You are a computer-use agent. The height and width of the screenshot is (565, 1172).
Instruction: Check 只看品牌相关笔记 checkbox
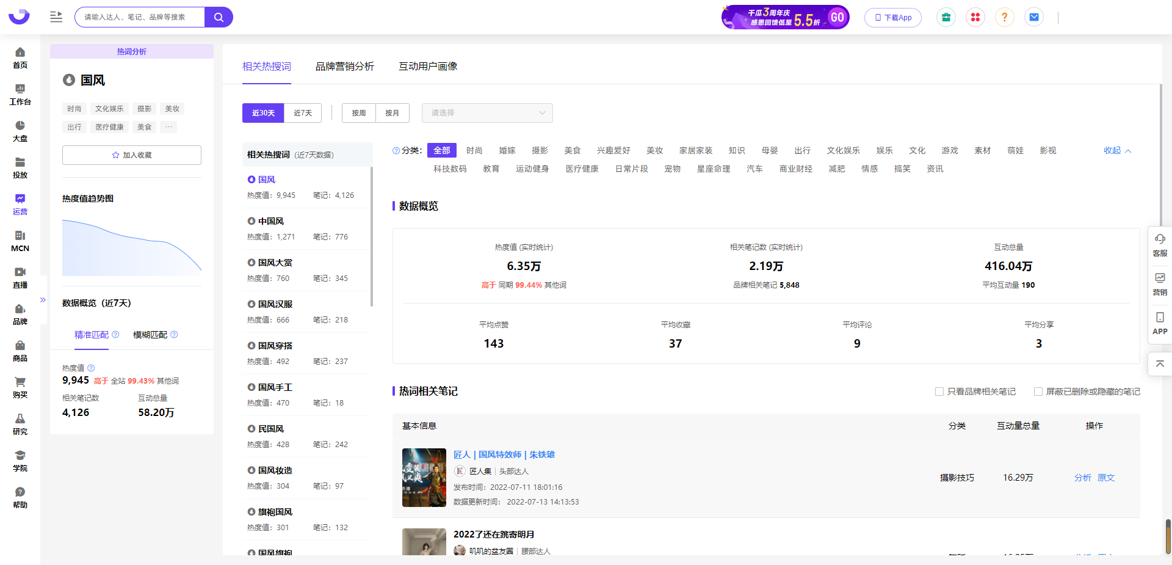(939, 392)
